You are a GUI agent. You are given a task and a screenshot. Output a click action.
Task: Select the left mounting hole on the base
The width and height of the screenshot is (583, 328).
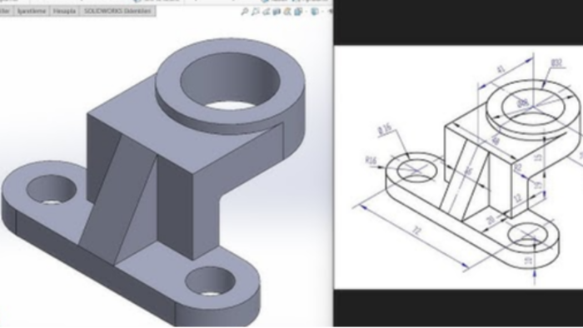pyautogui.click(x=52, y=190)
